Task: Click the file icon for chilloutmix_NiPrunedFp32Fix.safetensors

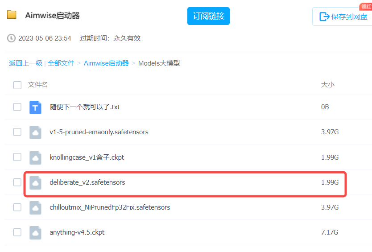Action: point(35,208)
